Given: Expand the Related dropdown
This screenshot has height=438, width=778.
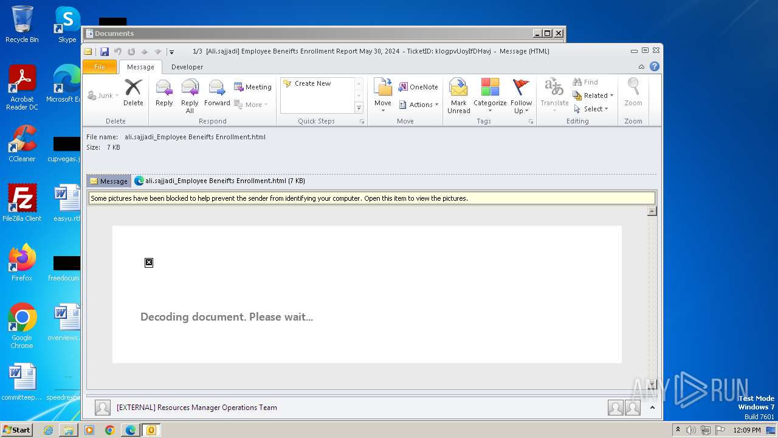Looking at the screenshot, I should tap(593, 96).
